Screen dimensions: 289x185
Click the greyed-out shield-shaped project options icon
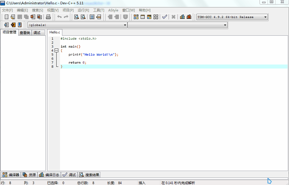(x=125, y=17)
